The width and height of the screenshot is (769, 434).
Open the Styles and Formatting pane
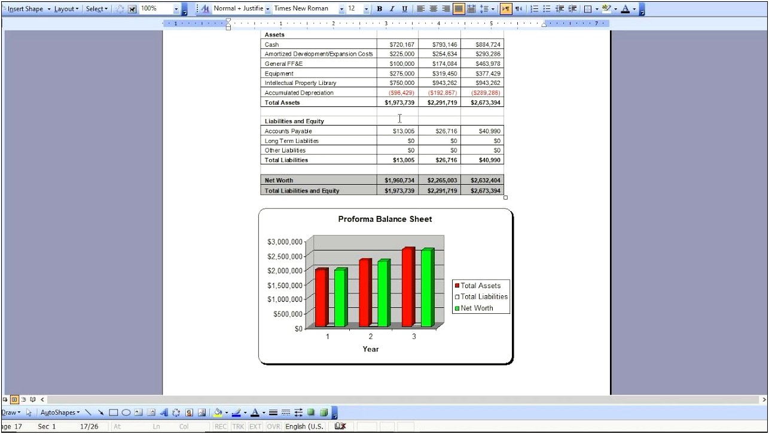pyautogui.click(x=206, y=9)
